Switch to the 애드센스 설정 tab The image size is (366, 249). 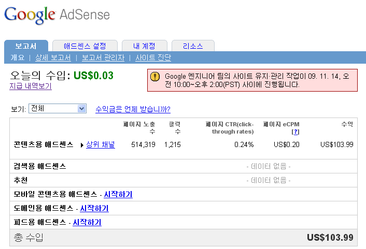[x=85, y=46]
